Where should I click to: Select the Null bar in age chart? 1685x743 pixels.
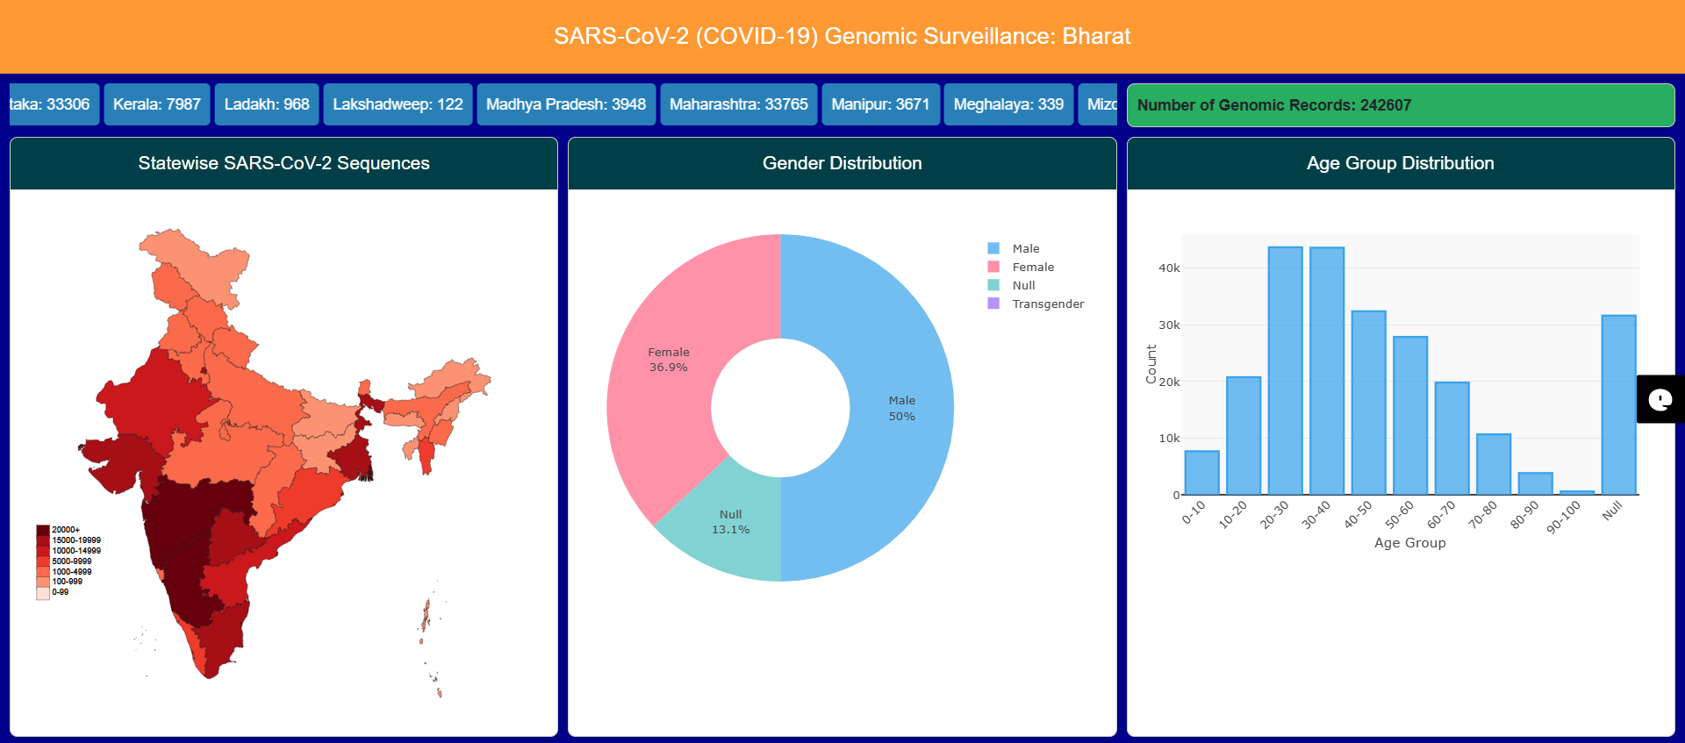(1618, 405)
